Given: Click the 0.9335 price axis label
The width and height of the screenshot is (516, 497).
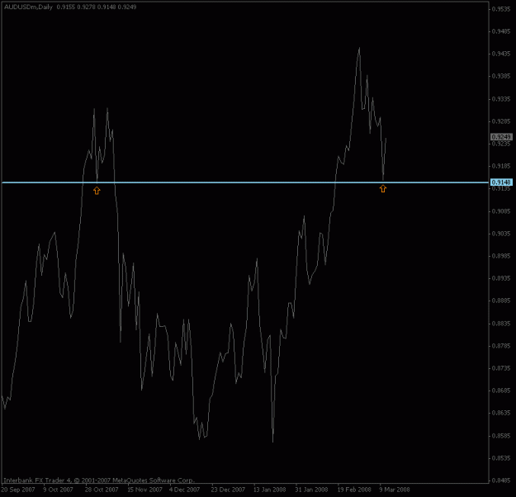Looking at the screenshot, I should coord(501,99).
